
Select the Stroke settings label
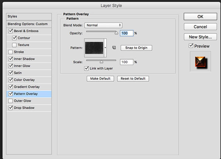pos(19,52)
